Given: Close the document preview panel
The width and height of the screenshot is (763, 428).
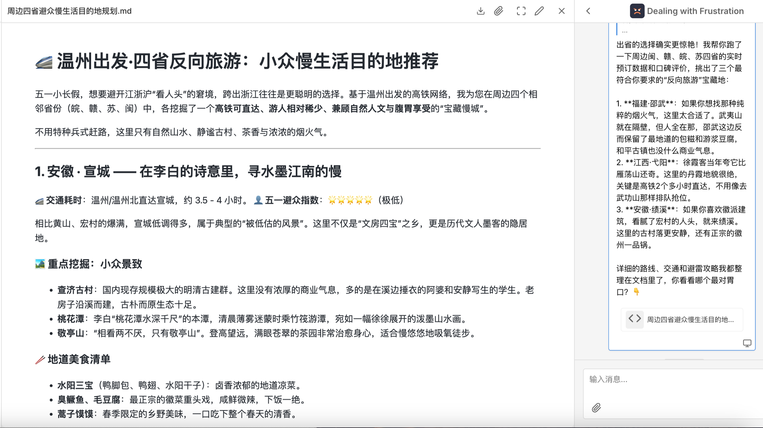Looking at the screenshot, I should click(561, 11).
